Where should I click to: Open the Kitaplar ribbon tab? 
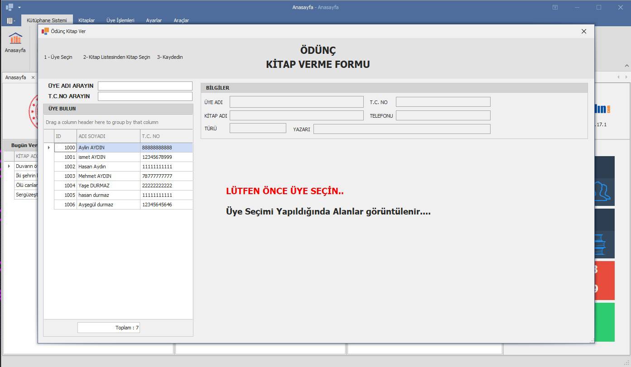pyautogui.click(x=87, y=20)
